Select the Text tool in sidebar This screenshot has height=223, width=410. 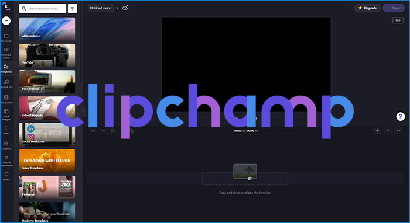(6, 130)
